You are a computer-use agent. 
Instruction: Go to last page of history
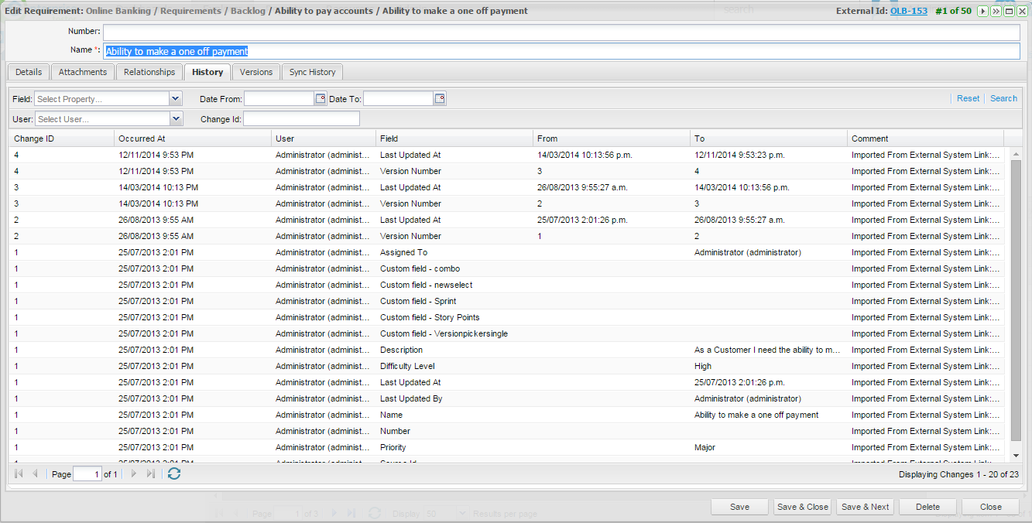[x=151, y=473]
